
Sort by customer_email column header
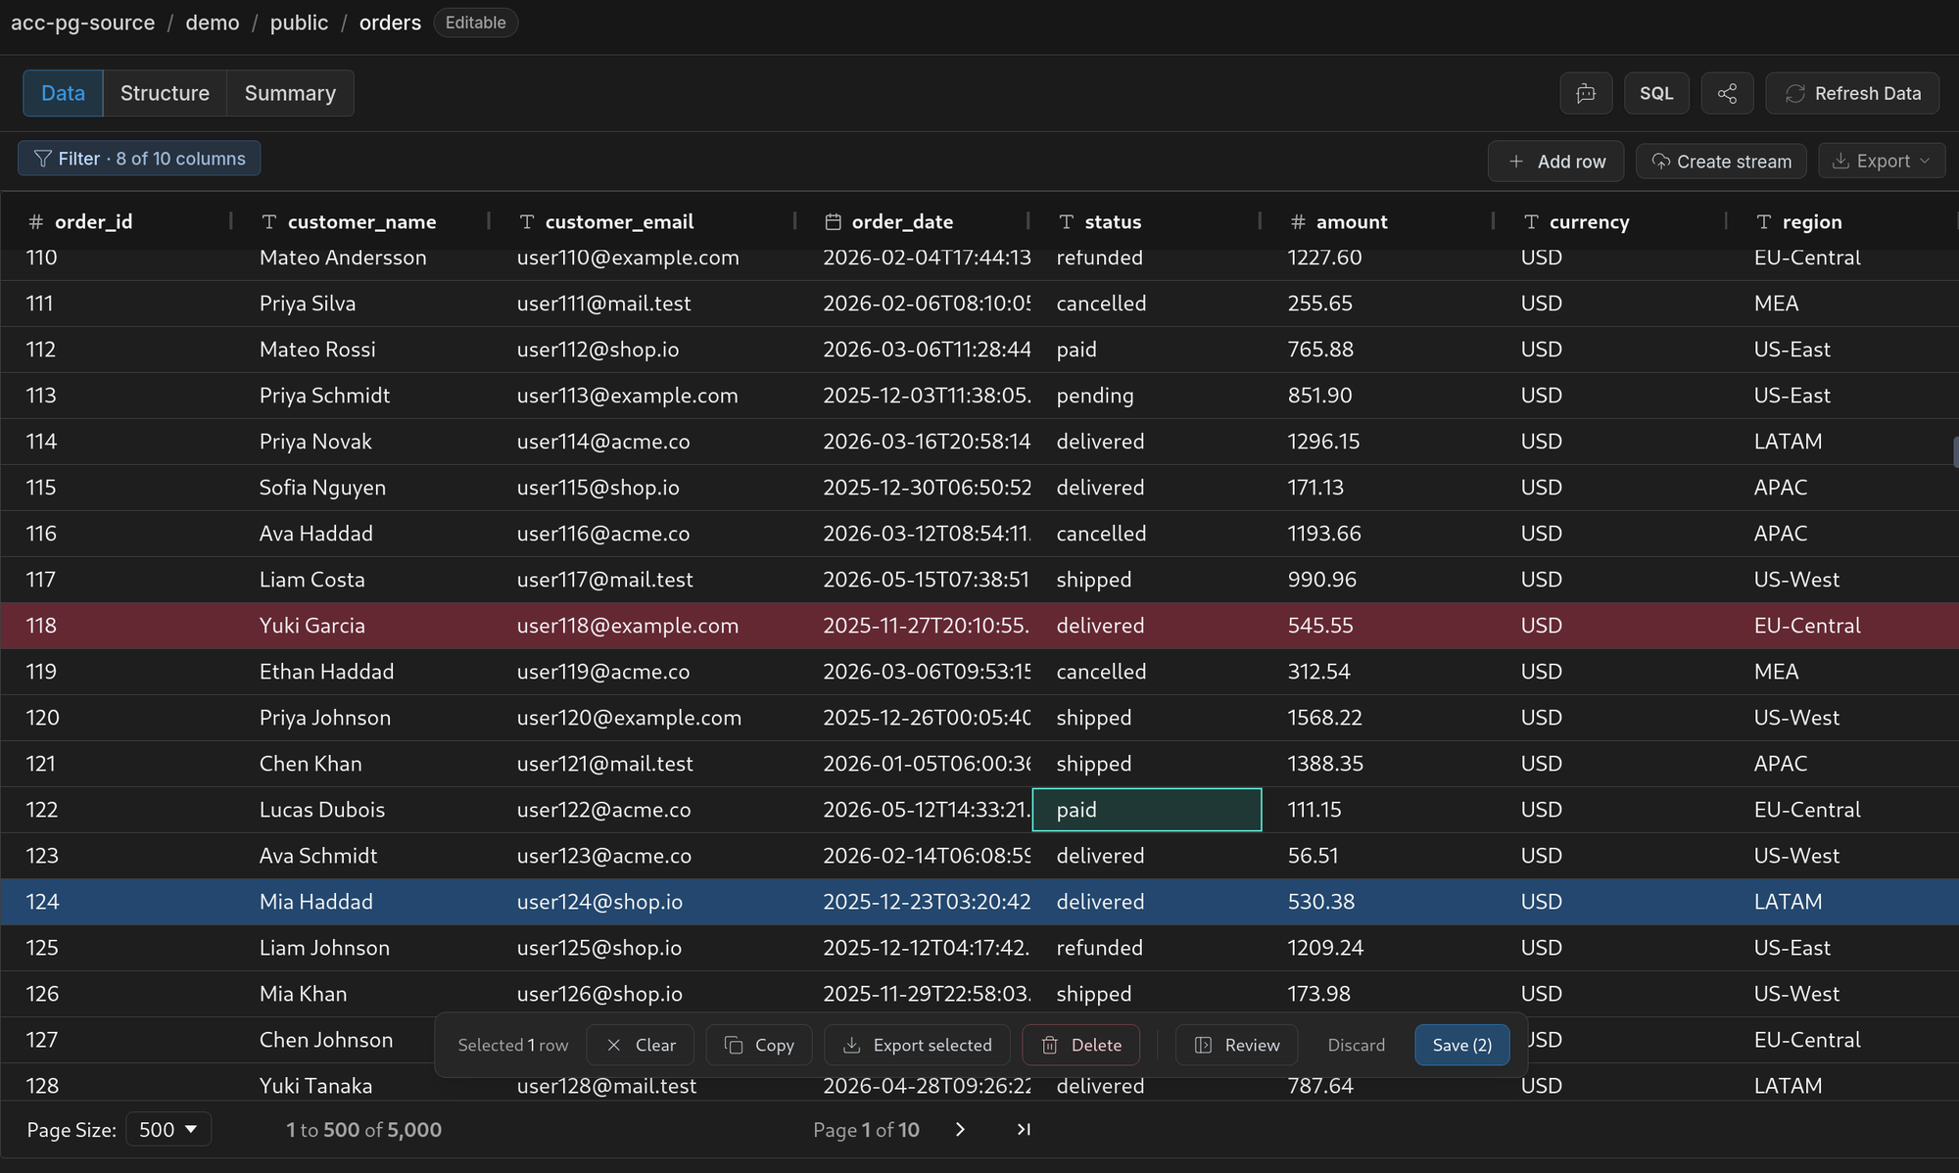pos(619,222)
